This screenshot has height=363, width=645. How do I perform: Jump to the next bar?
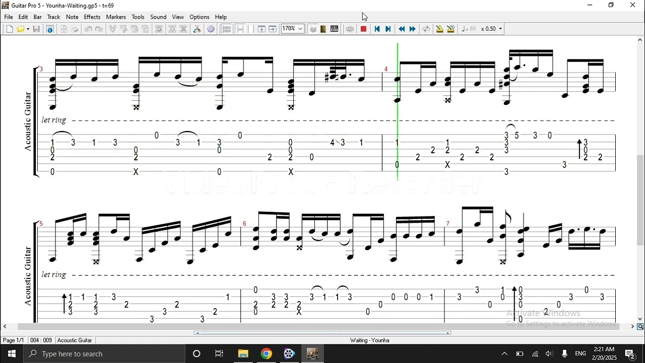point(413,29)
